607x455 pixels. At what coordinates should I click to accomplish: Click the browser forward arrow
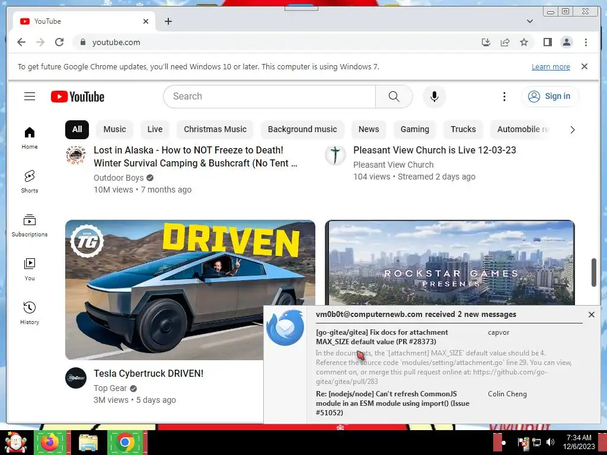[40, 42]
